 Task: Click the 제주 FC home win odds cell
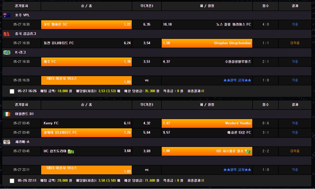[x=86, y=62]
